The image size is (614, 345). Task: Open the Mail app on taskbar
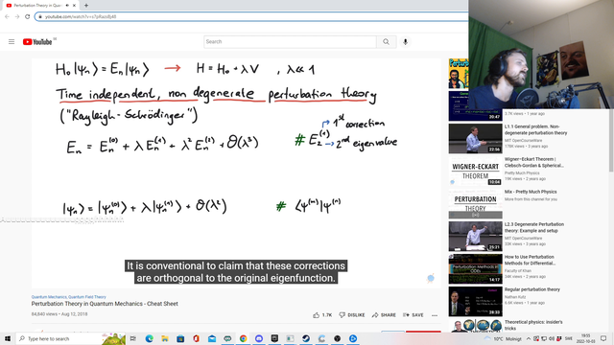(x=212, y=338)
